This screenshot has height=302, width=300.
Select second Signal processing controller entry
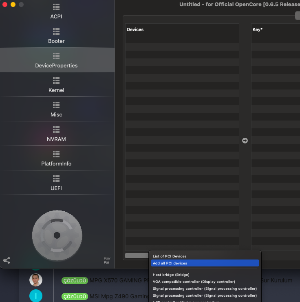coord(205,295)
